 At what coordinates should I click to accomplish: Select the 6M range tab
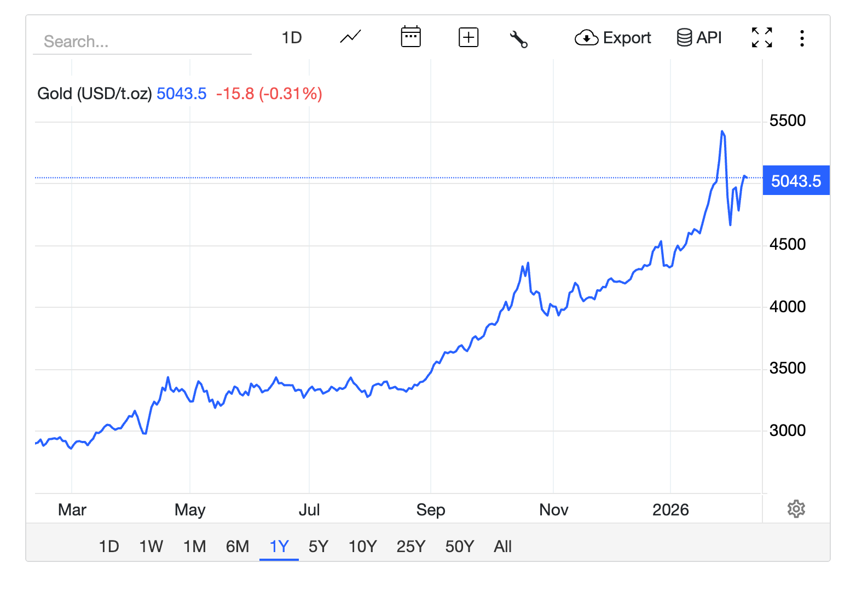[x=238, y=546]
